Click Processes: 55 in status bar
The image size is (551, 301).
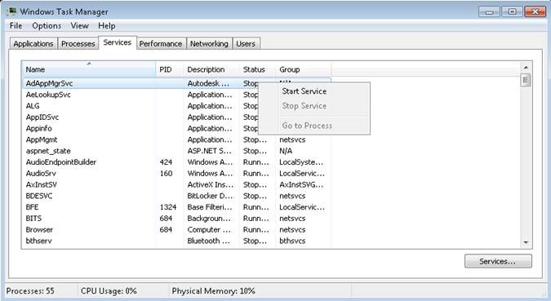(x=30, y=291)
